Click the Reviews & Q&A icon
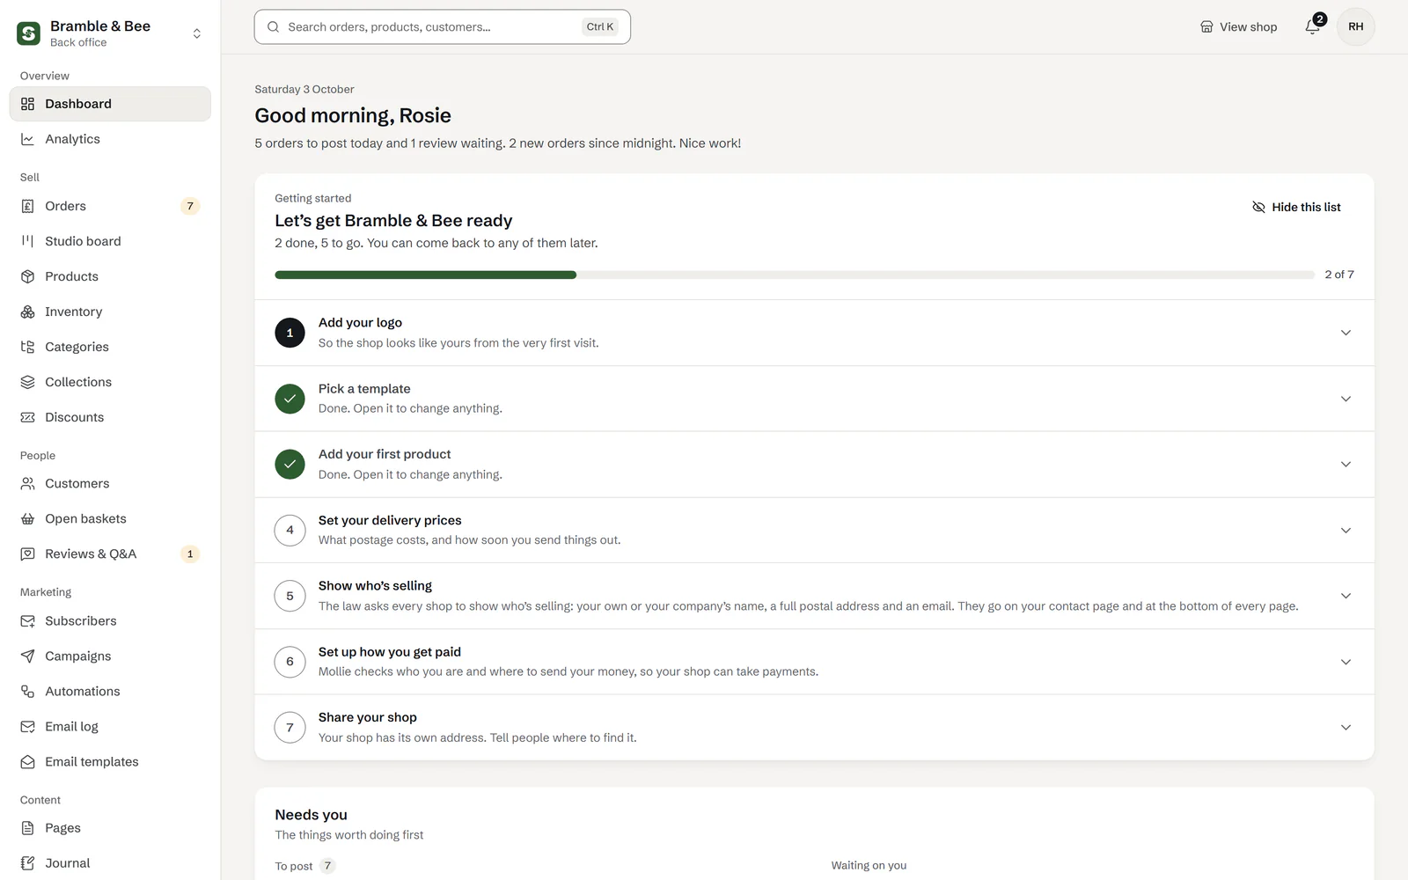1408x880 pixels. tap(28, 554)
